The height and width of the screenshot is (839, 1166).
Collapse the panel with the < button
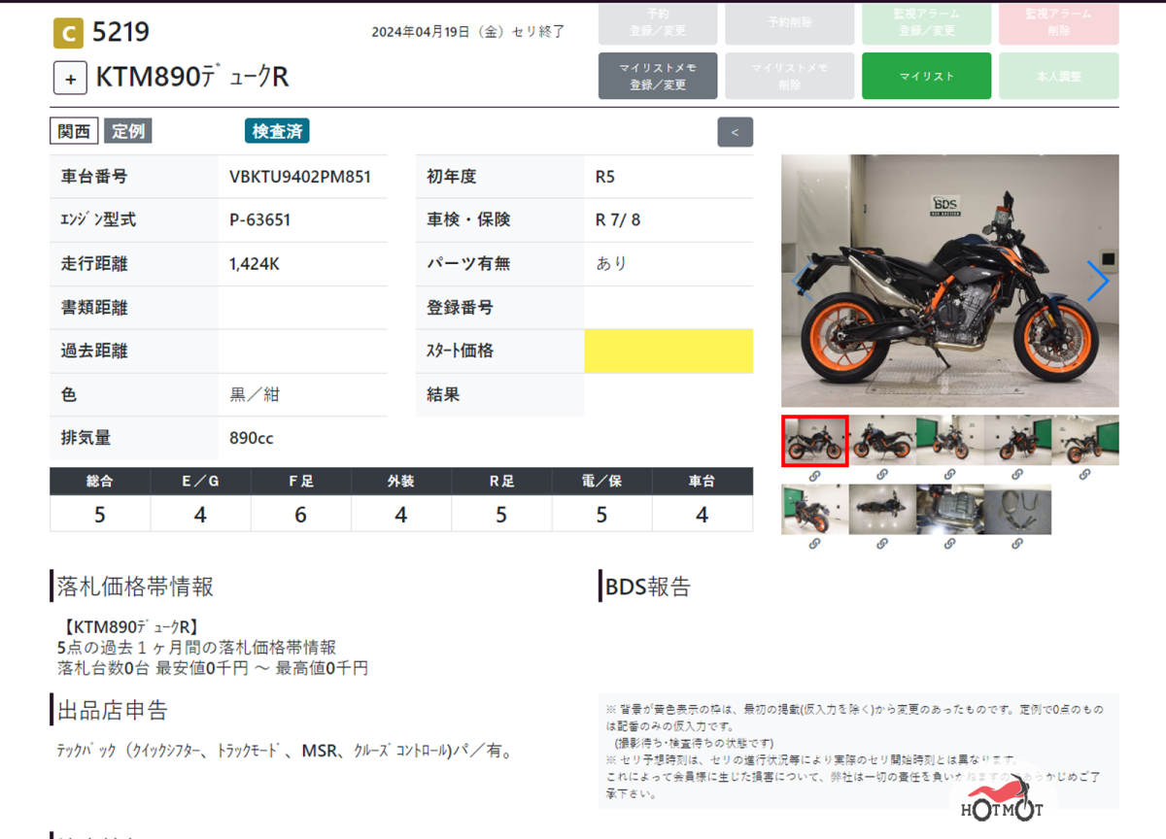[735, 132]
